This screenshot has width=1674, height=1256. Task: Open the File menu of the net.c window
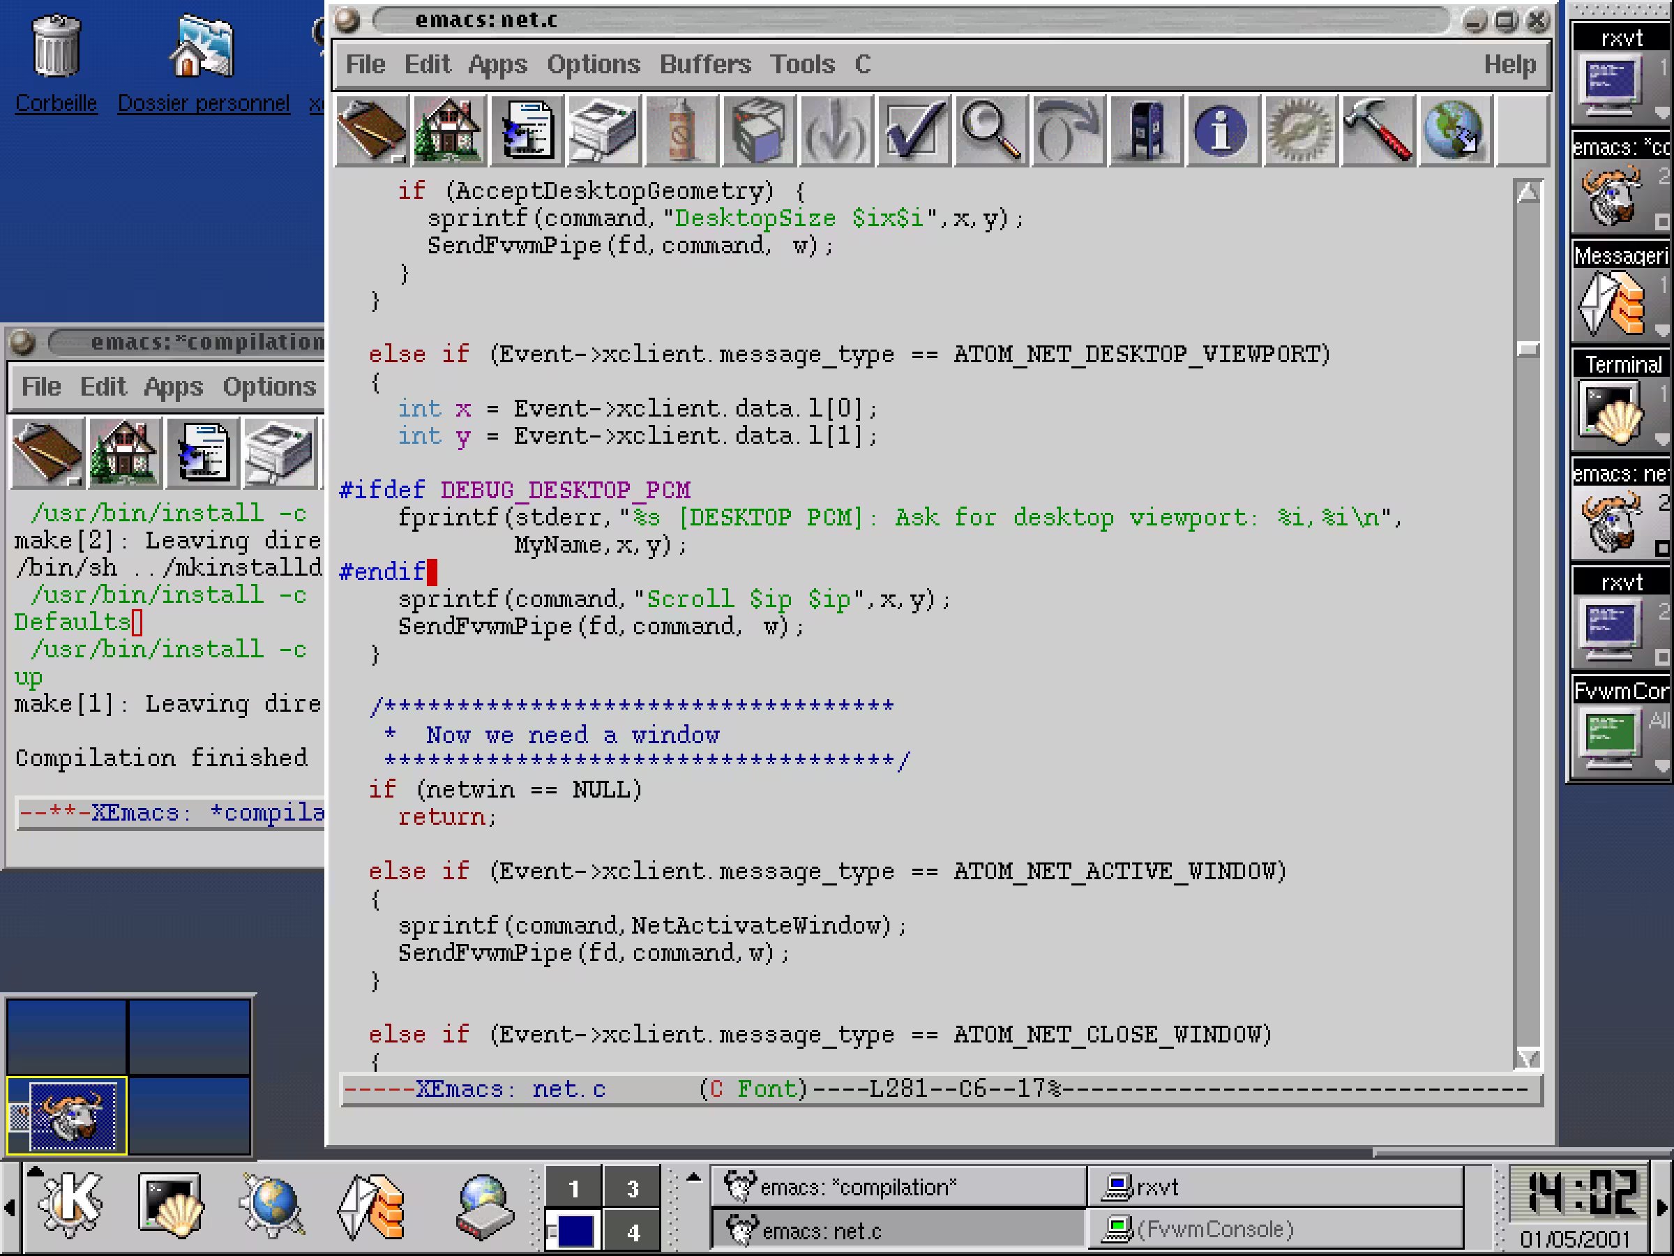364,65
